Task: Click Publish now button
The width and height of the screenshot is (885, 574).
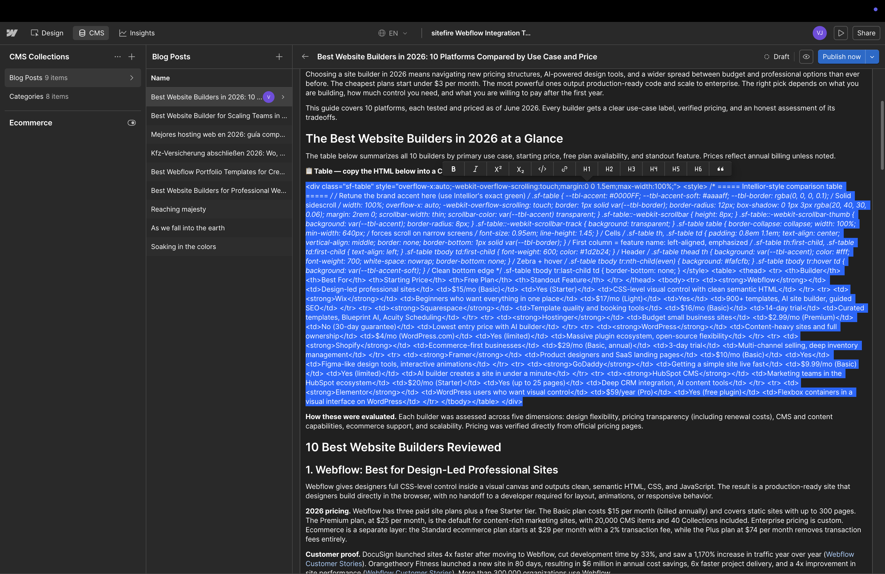Action: 841,57
